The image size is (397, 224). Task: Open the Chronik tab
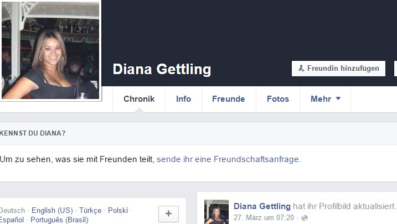point(139,99)
